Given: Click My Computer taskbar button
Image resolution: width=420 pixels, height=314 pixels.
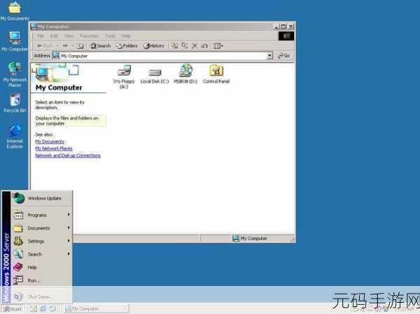Looking at the screenshot, I should [x=97, y=309].
